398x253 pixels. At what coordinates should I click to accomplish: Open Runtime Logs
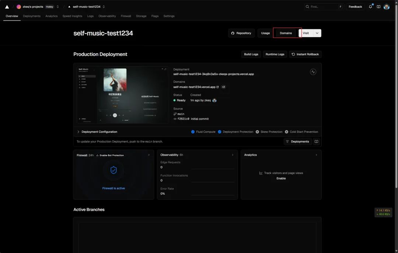point(275,54)
